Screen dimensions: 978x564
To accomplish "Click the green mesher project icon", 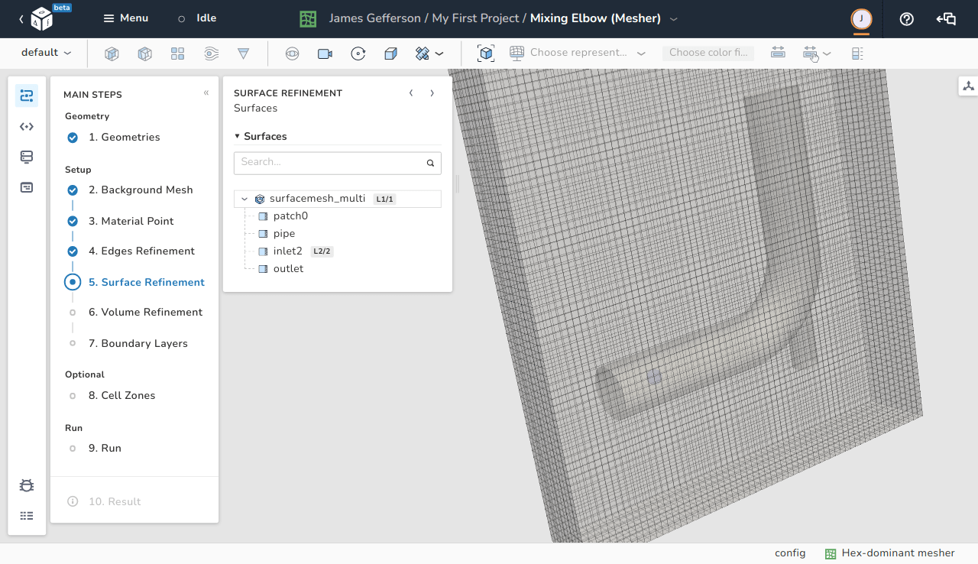I will [308, 19].
